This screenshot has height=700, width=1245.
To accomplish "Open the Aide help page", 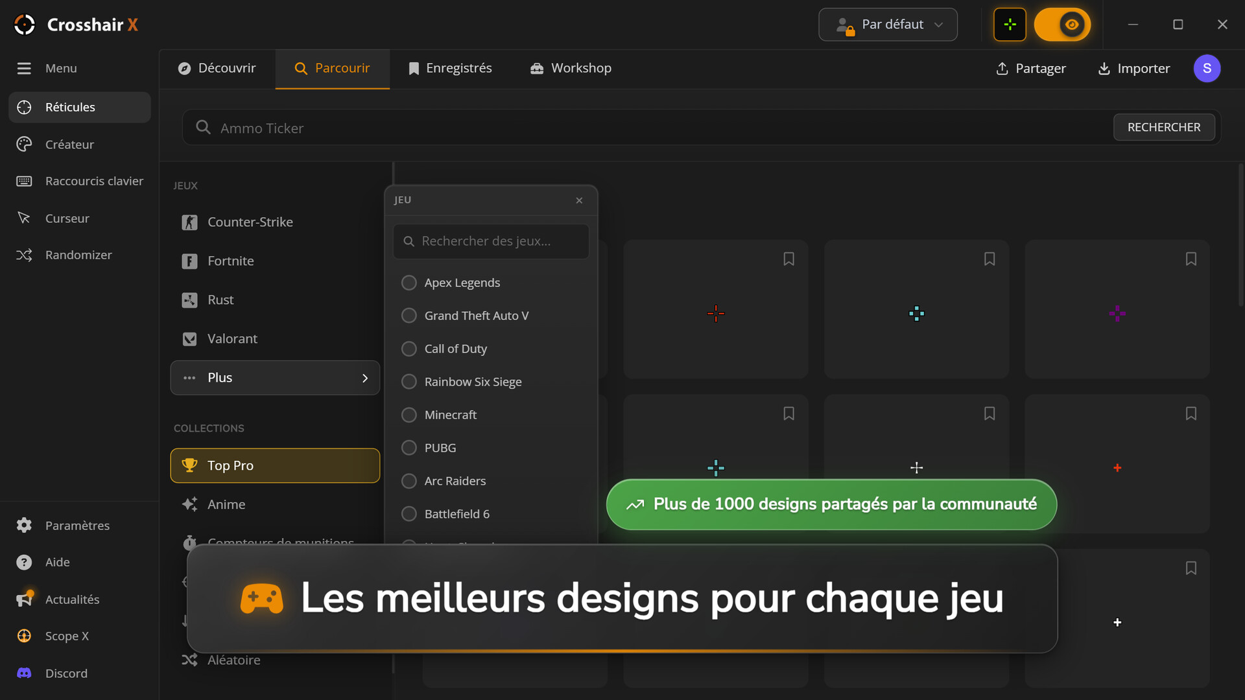I will pyautogui.click(x=80, y=562).
